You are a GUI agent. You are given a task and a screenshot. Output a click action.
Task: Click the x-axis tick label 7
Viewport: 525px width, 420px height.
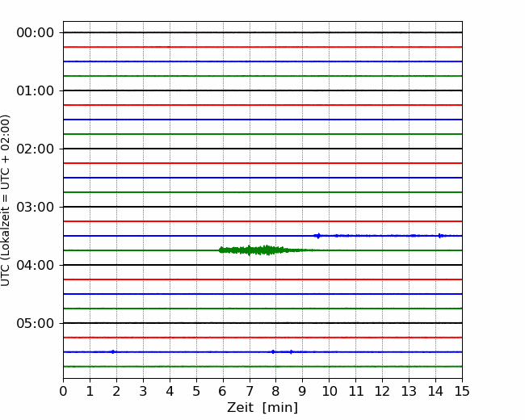(x=250, y=391)
